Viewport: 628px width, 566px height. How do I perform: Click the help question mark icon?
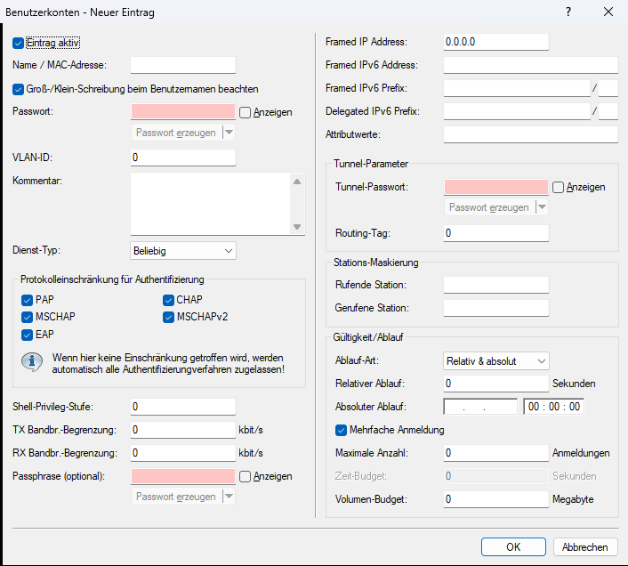(x=568, y=12)
